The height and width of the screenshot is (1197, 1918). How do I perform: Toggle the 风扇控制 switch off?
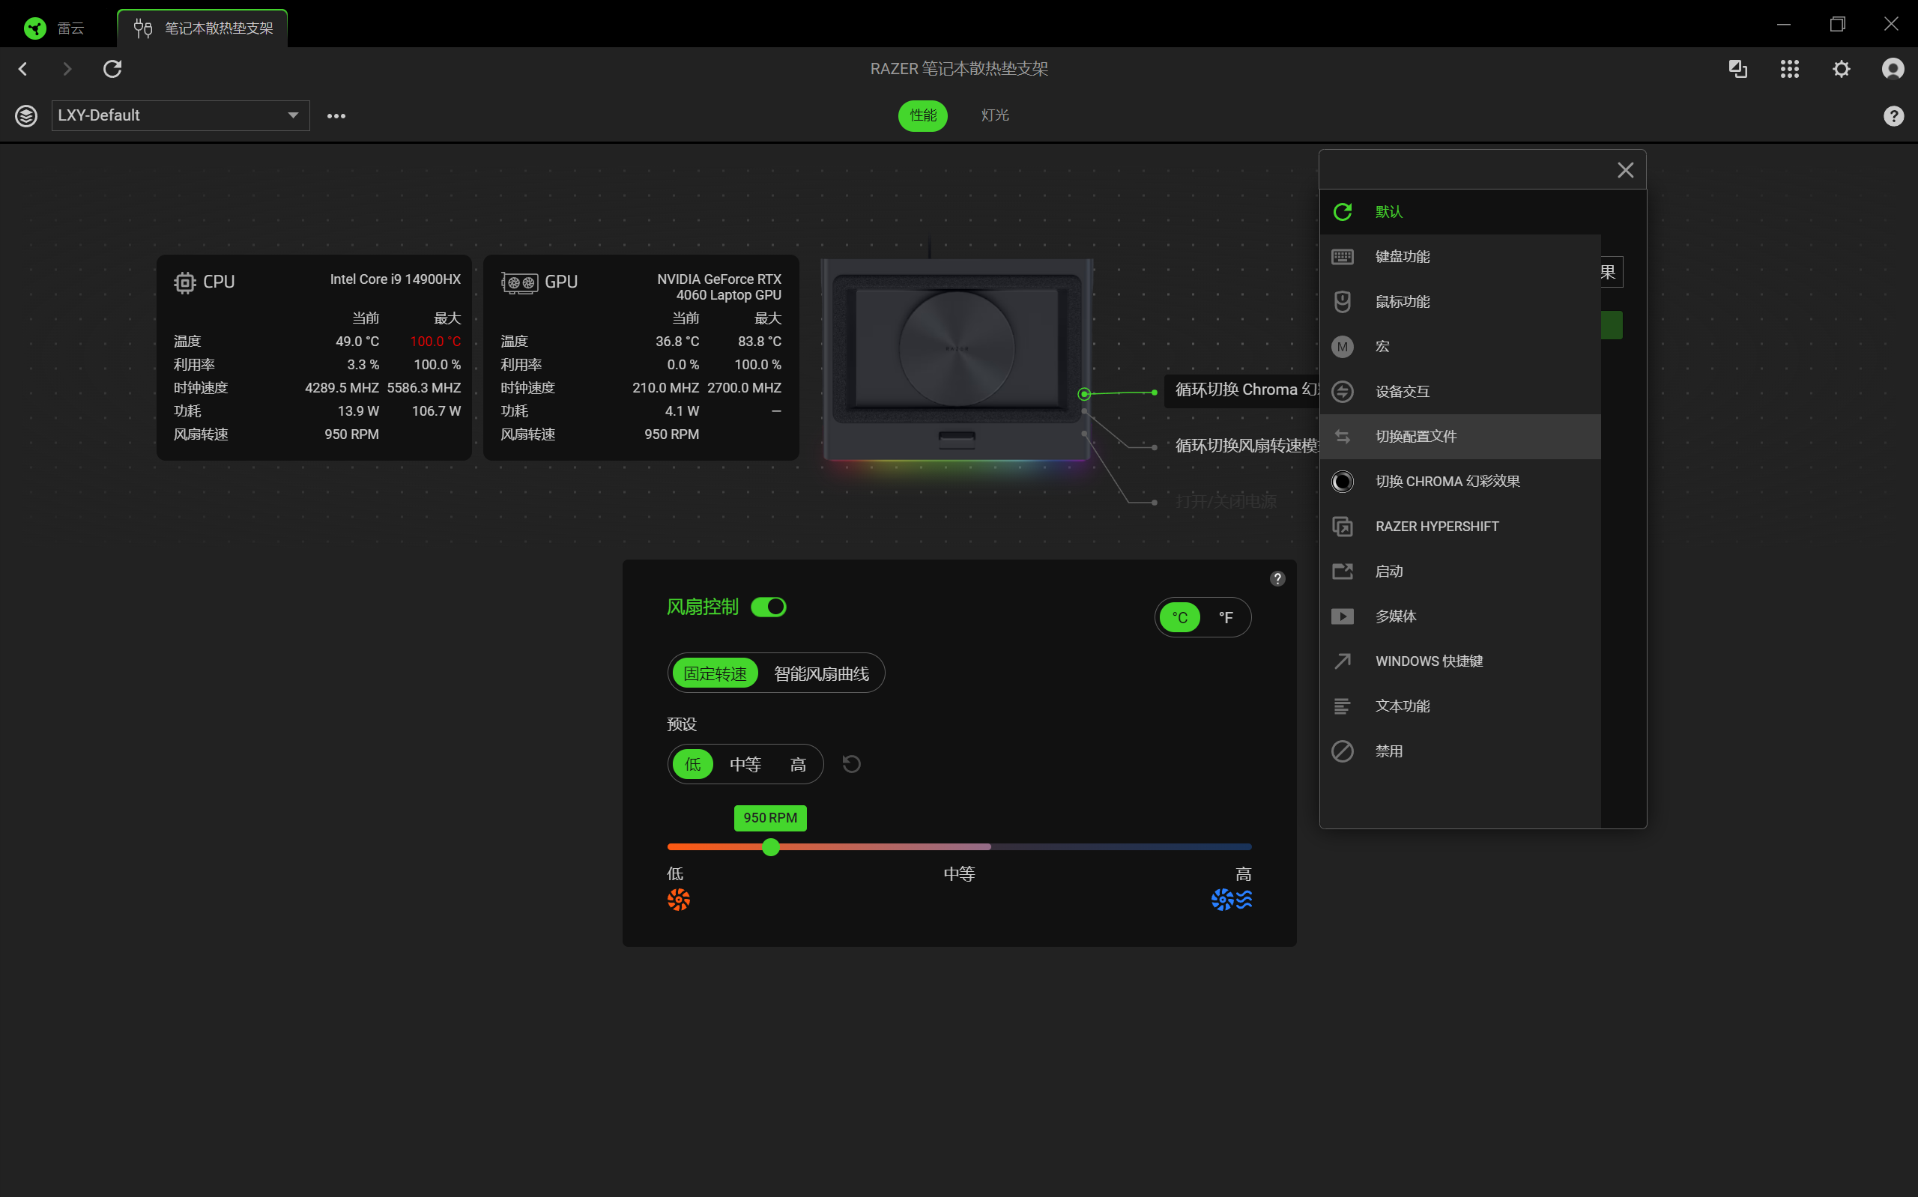(768, 607)
